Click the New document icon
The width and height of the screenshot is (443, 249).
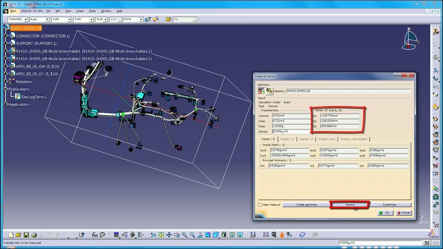(11, 235)
